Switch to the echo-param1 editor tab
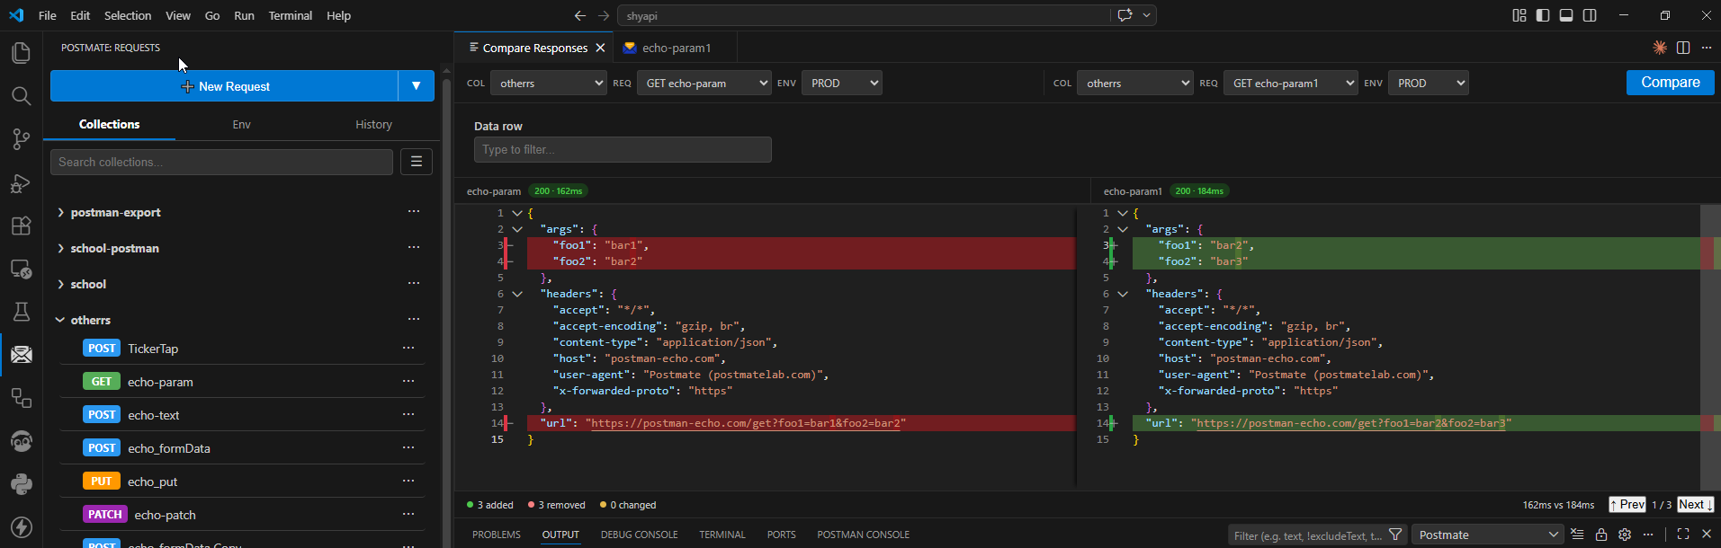The height and width of the screenshot is (548, 1721). 677,48
